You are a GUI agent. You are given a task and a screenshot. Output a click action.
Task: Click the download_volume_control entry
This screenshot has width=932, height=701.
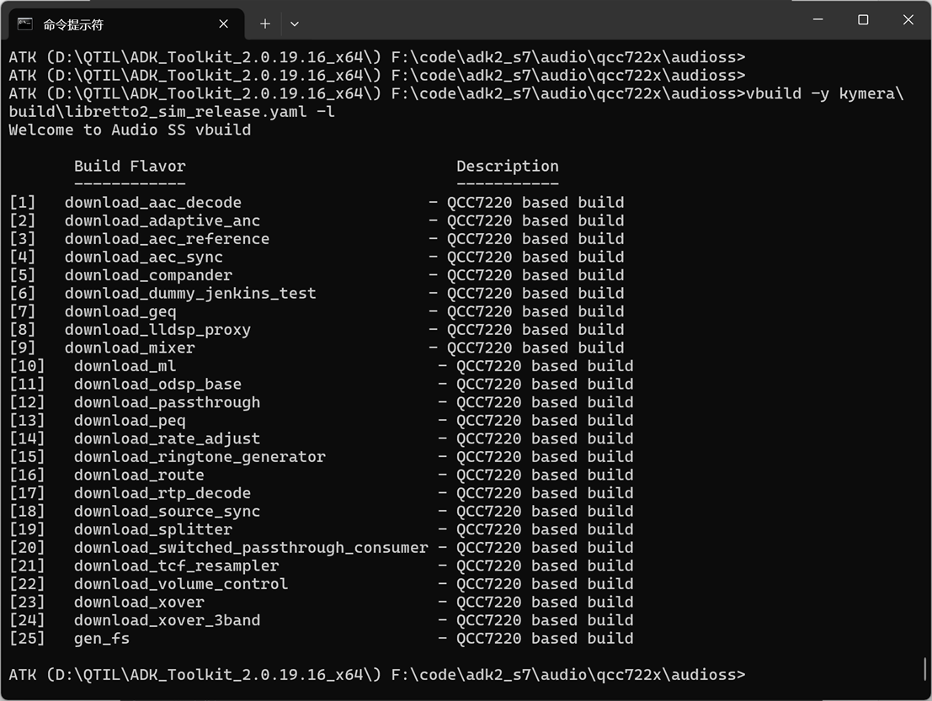180,584
